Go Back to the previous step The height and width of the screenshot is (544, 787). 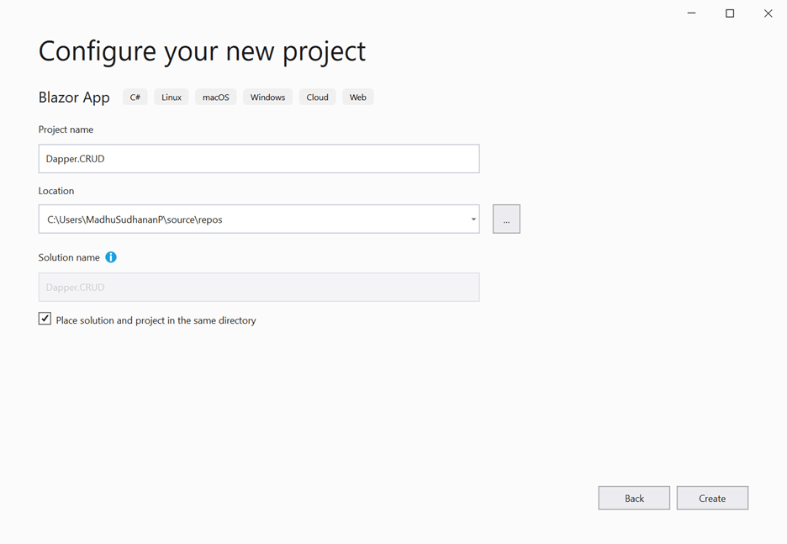[x=634, y=498]
